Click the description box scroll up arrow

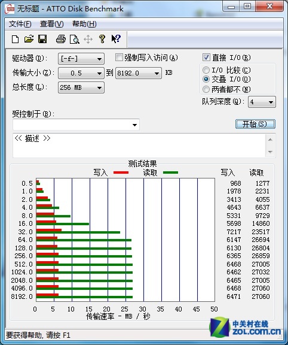click(x=271, y=140)
